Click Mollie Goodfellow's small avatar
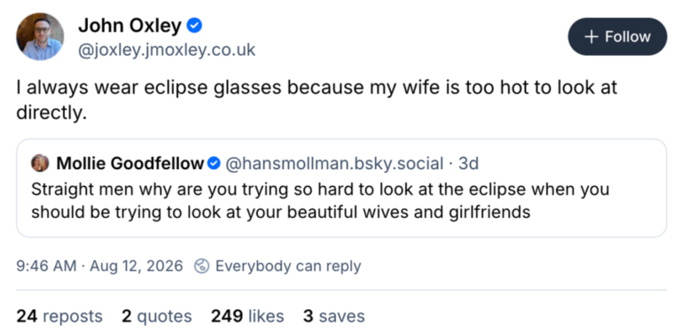Screen dimensions: 681x334 coord(40,163)
